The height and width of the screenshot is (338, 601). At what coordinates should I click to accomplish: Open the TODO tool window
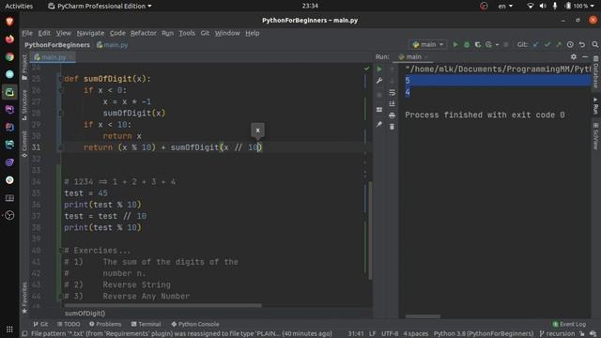(x=69, y=324)
